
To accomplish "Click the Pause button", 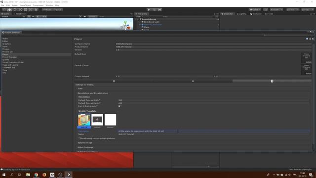I will click(155, 10).
